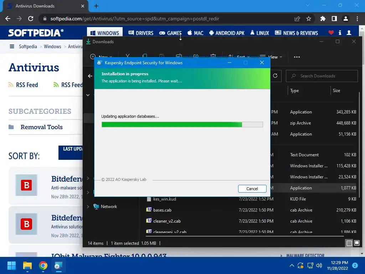Close the Antivirus Downloads tab
The width and height of the screenshot is (365, 274).
pos(83,6)
